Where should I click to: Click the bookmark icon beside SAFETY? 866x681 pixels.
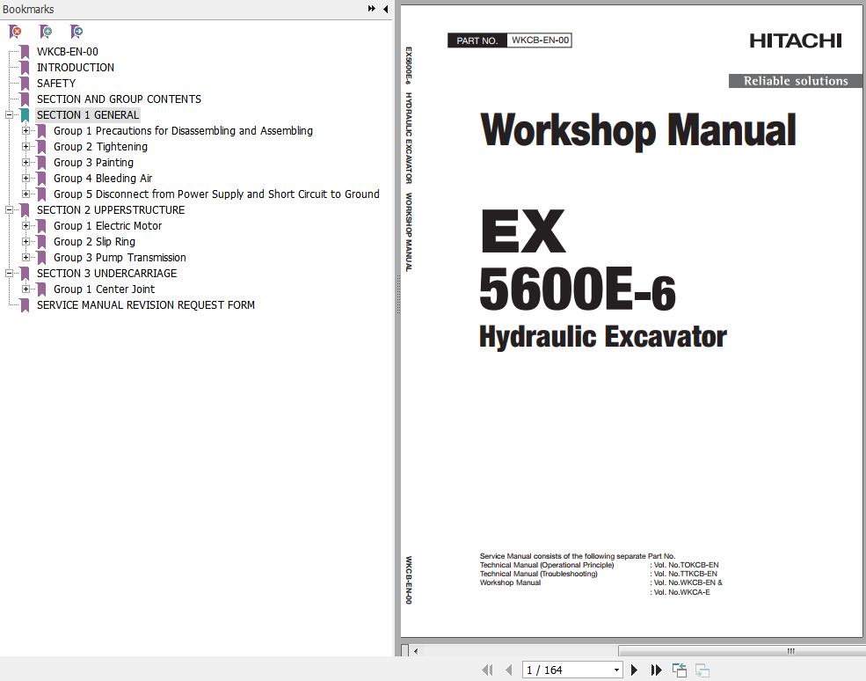pos(25,84)
